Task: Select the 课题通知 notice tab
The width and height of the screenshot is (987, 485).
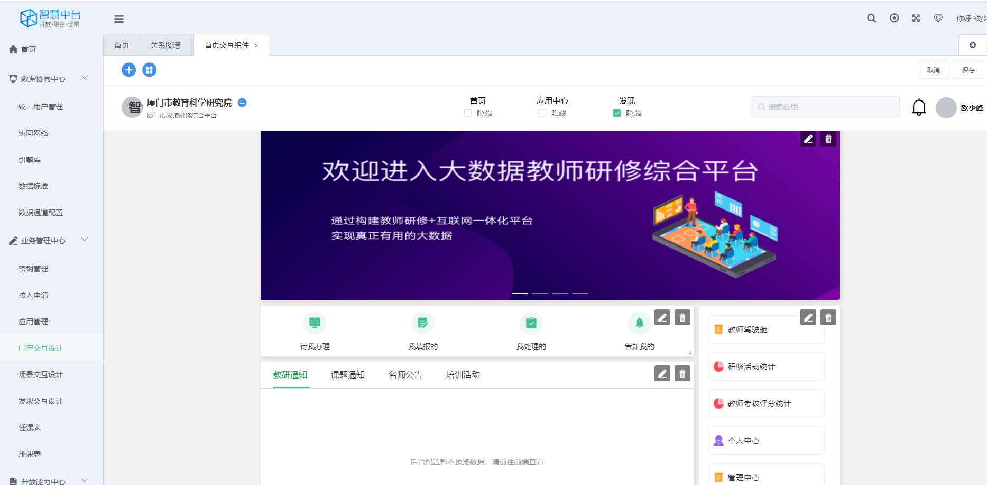Action: (x=347, y=374)
